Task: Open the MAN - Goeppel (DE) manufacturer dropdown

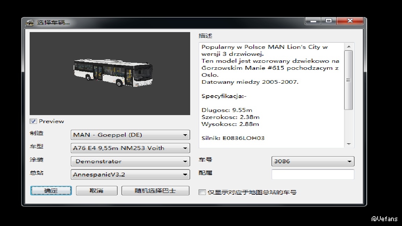Action: pos(130,135)
